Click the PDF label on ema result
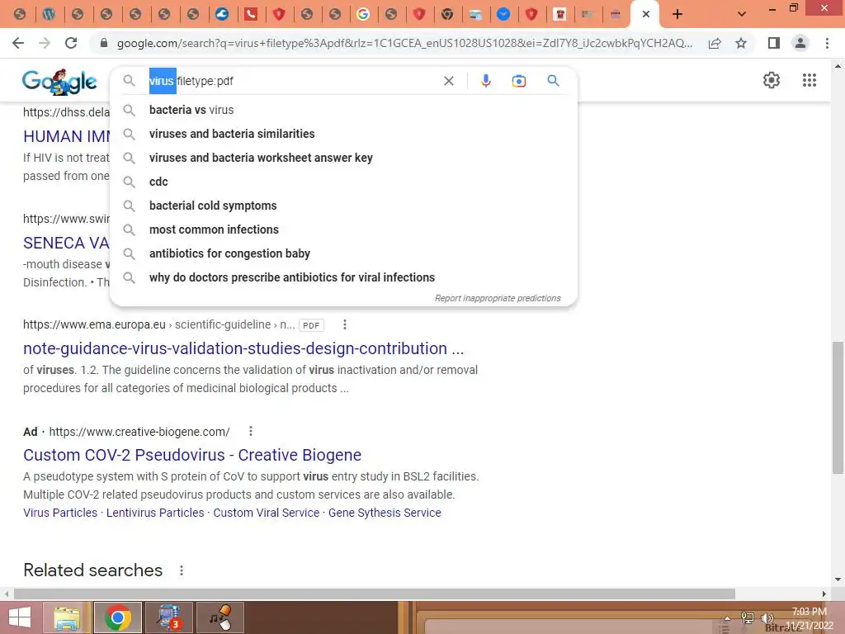The width and height of the screenshot is (845, 634). click(x=311, y=325)
